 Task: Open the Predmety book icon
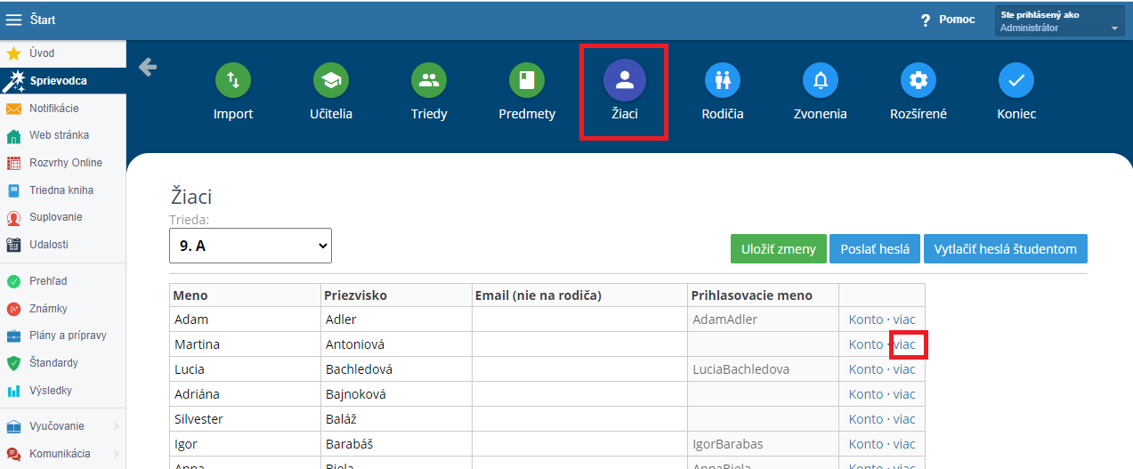[527, 81]
